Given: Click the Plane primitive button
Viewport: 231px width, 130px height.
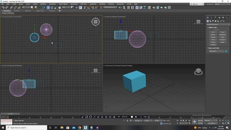Looking at the screenshot, I should click(222, 42).
